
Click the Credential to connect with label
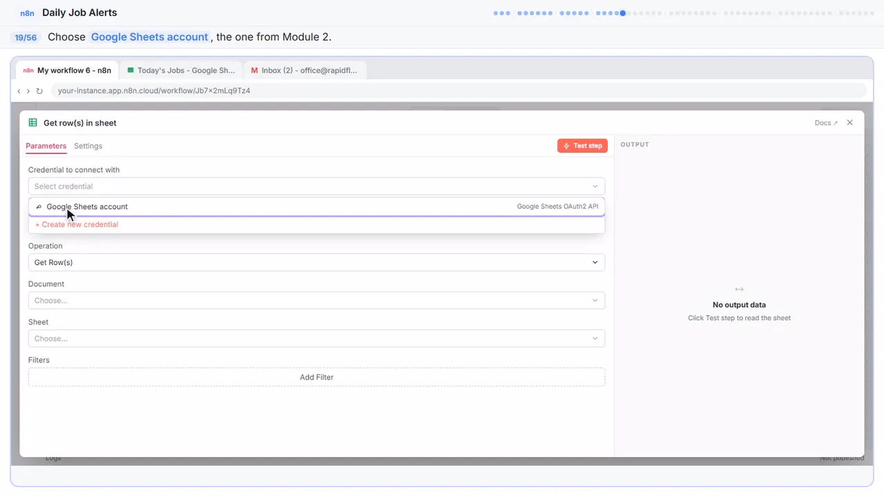tap(74, 170)
